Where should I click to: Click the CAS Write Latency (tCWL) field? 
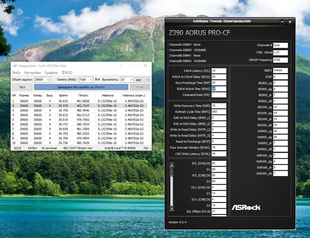(219, 154)
